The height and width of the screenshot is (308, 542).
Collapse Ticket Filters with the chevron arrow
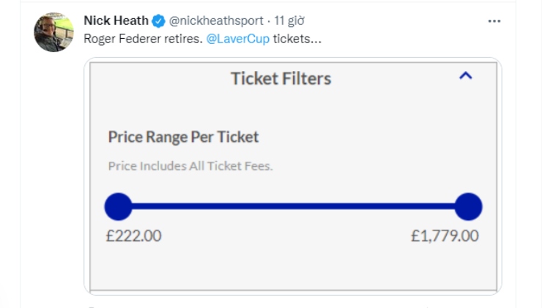[465, 75]
